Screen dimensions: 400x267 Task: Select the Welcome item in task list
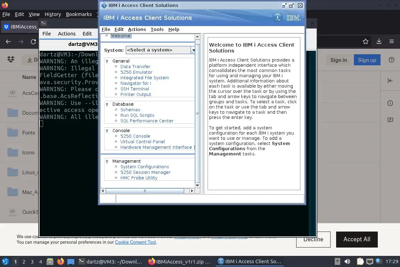[121, 36]
